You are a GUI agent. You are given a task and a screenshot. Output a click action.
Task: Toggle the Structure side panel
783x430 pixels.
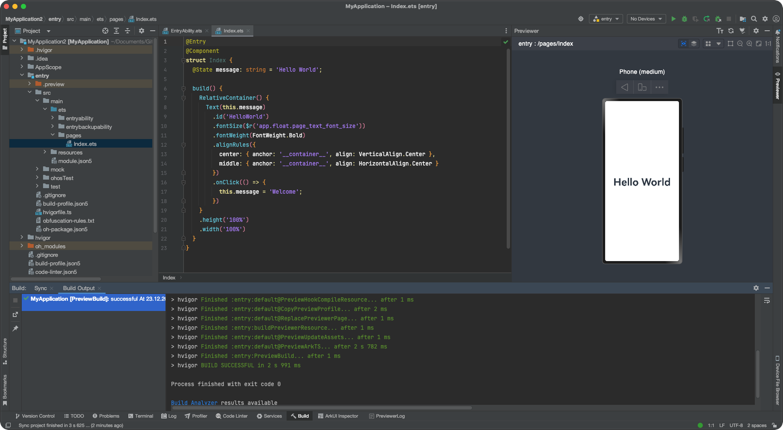[5, 352]
